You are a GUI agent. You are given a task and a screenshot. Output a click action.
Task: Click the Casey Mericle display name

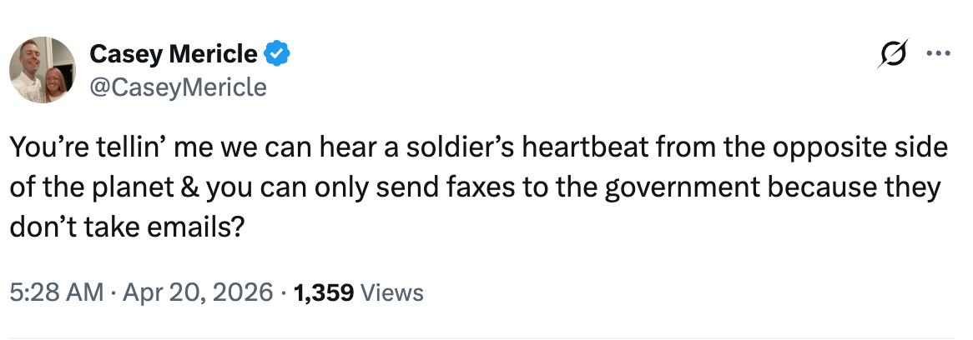[174, 55]
